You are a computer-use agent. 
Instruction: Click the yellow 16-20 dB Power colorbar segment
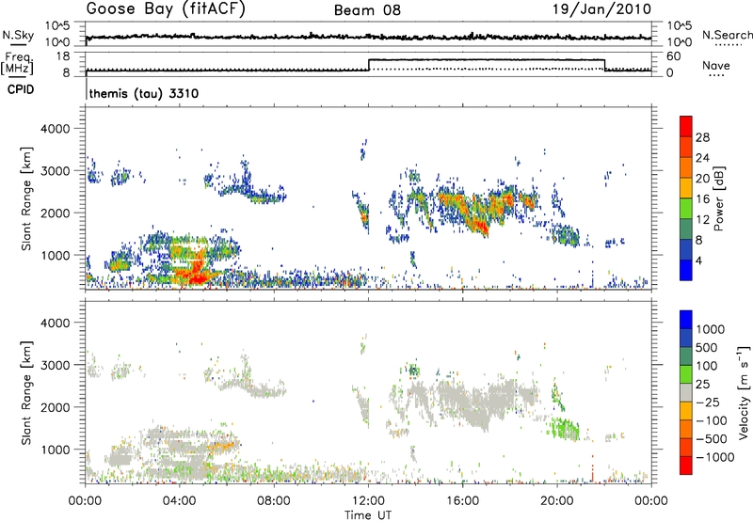pyautogui.click(x=686, y=188)
